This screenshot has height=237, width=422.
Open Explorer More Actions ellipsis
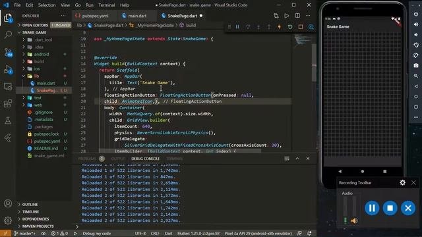(x=63, y=16)
